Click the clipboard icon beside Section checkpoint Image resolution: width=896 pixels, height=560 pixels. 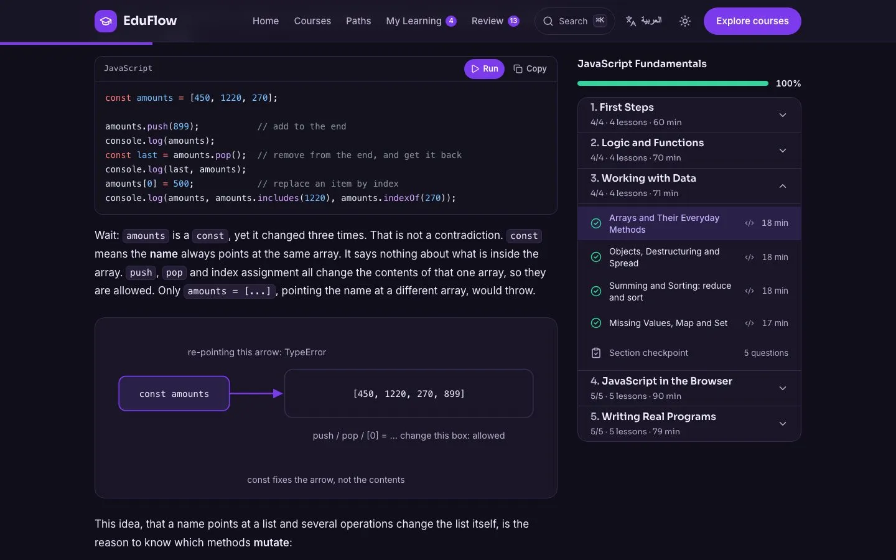point(596,353)
